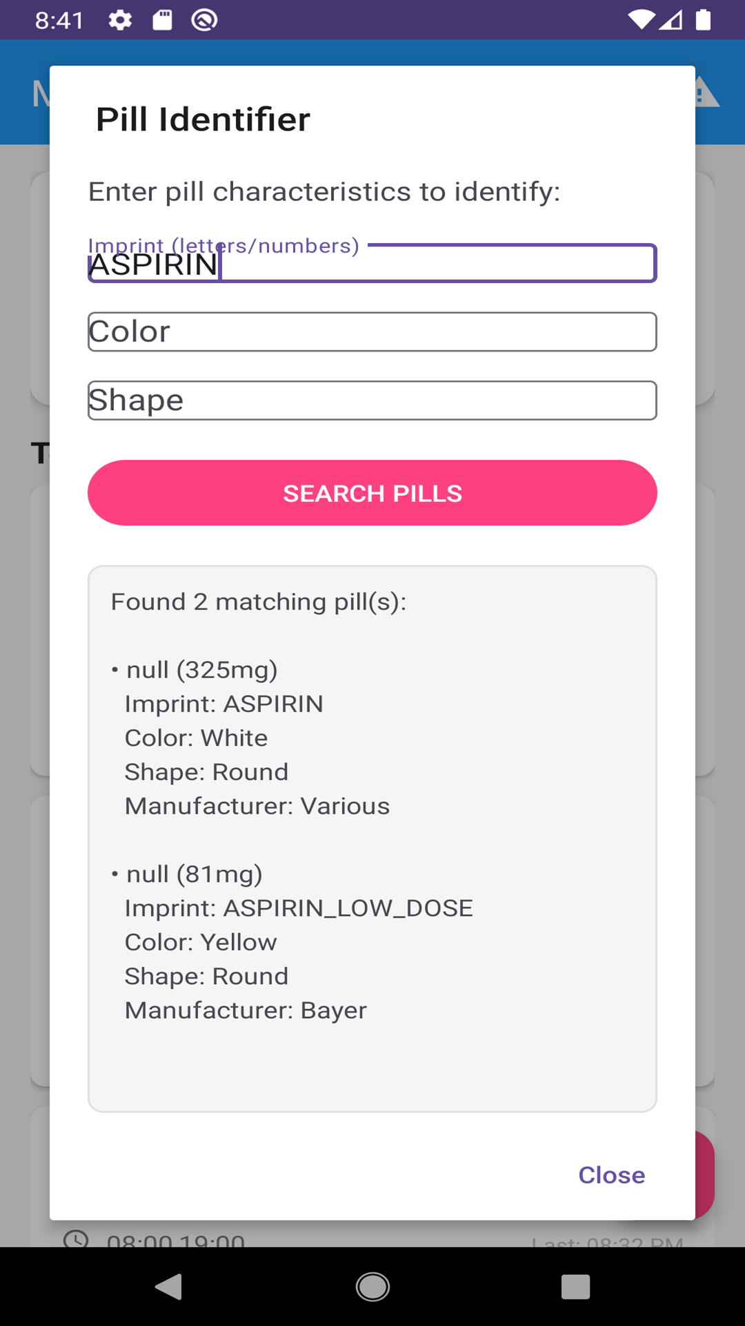Open recent apps with the square button
This screenshot has height=1326, width=745.
coord(575,1287)
